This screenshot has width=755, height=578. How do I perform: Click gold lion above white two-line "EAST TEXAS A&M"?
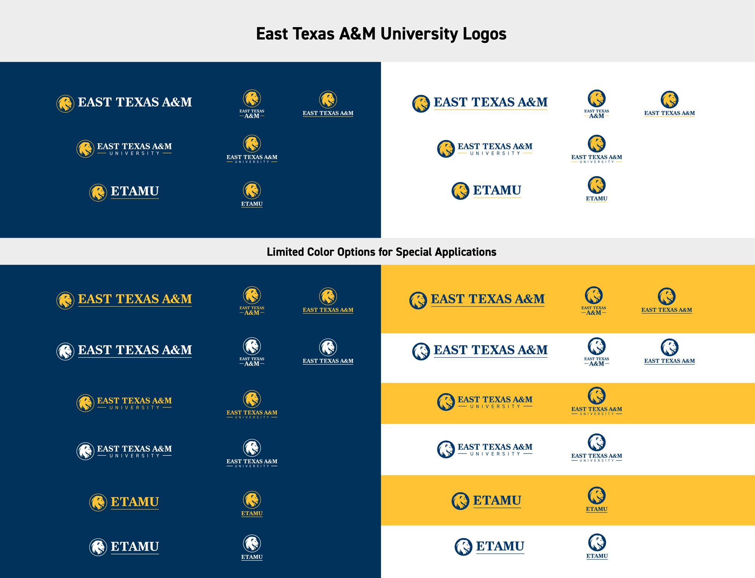(252, 99)
